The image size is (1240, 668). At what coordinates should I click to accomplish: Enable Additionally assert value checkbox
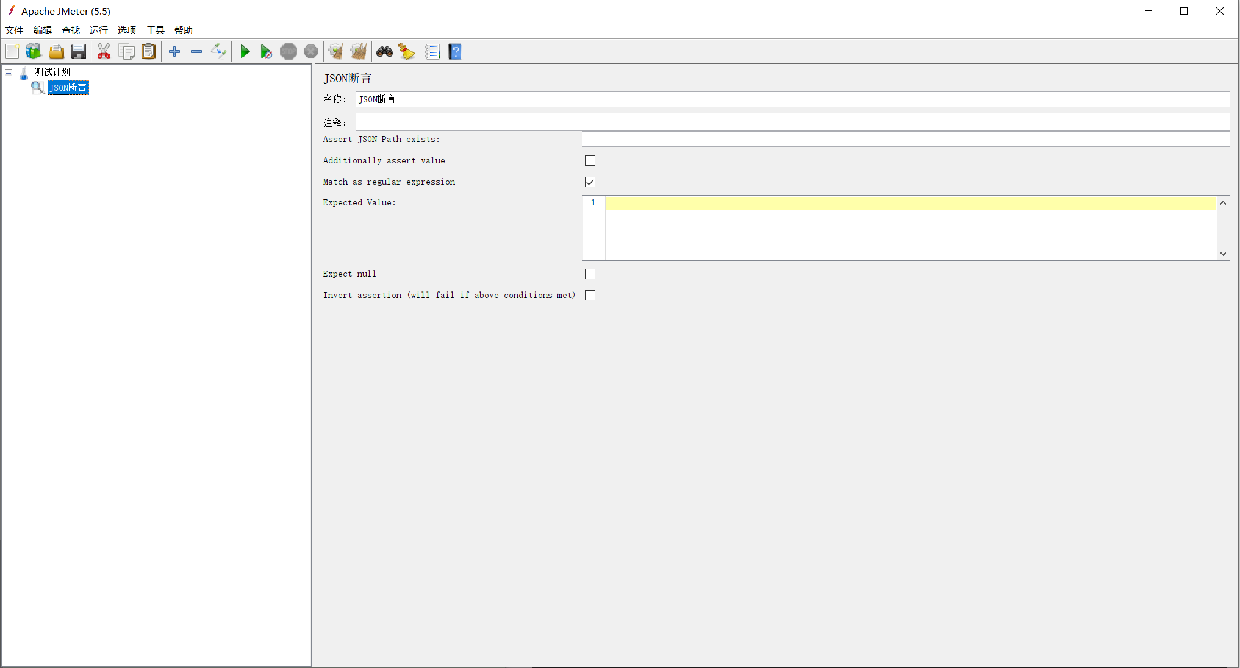[x=590, y=161]
